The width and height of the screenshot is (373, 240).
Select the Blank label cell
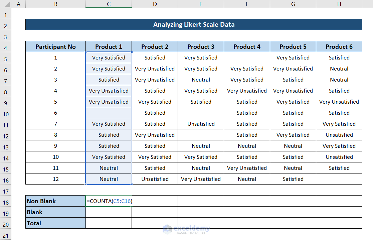click(55, 212)
